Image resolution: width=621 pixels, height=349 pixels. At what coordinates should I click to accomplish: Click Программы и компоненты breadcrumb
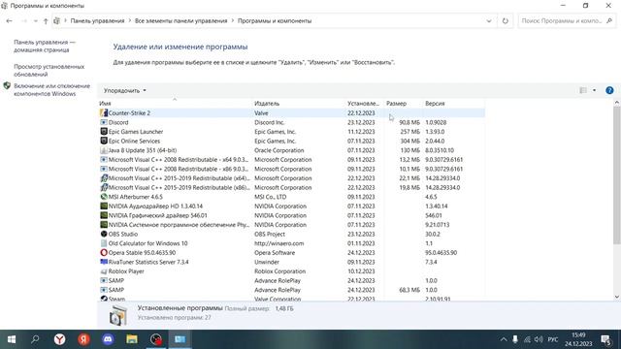click(x=275, y=21)
